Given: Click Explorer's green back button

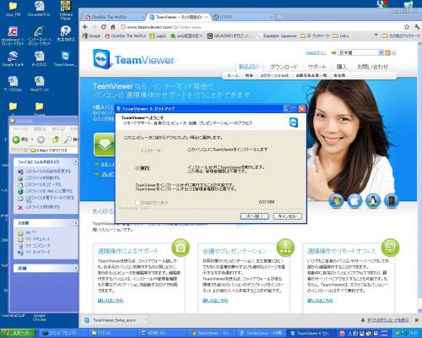Looking at the screenshot, I should [x=16, y=139].
